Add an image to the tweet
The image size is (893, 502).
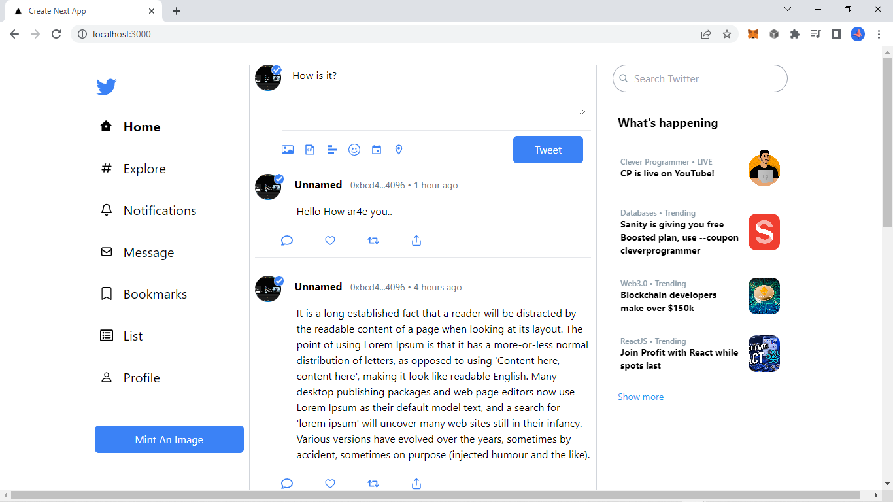coord(288,150)
